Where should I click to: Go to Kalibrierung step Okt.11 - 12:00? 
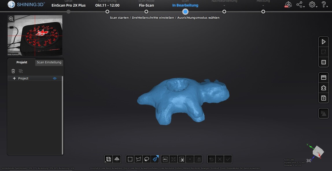click(x=107, y=5)
